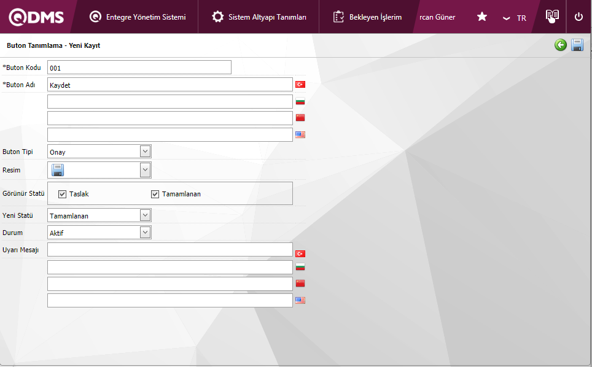Click the green back arrow icon
Screen dimensions: 592x367
pos(561,45)
